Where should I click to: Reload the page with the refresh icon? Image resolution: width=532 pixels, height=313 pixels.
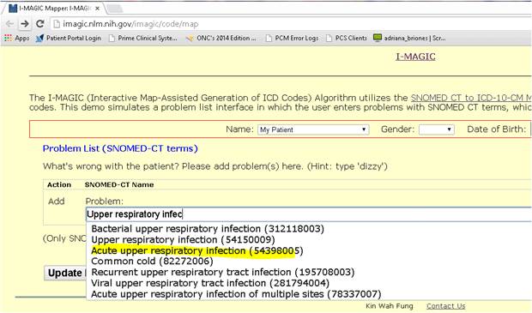[x=40, y=24]
